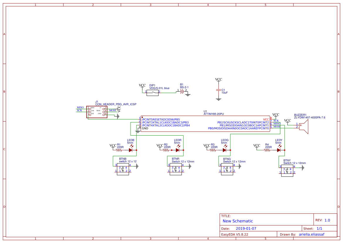Click the BTNG switch component

[x=227, y=169]
